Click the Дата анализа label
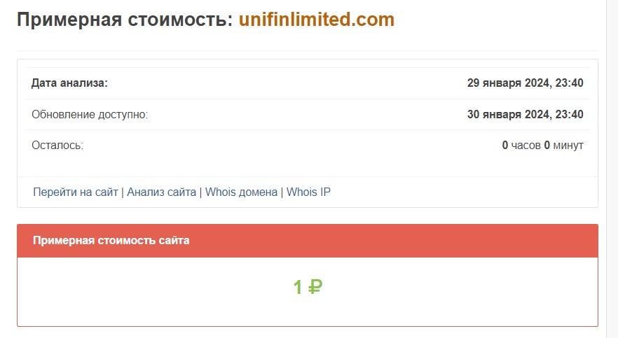The height and width of the screenshot is (338, 618). coord(69,83)
